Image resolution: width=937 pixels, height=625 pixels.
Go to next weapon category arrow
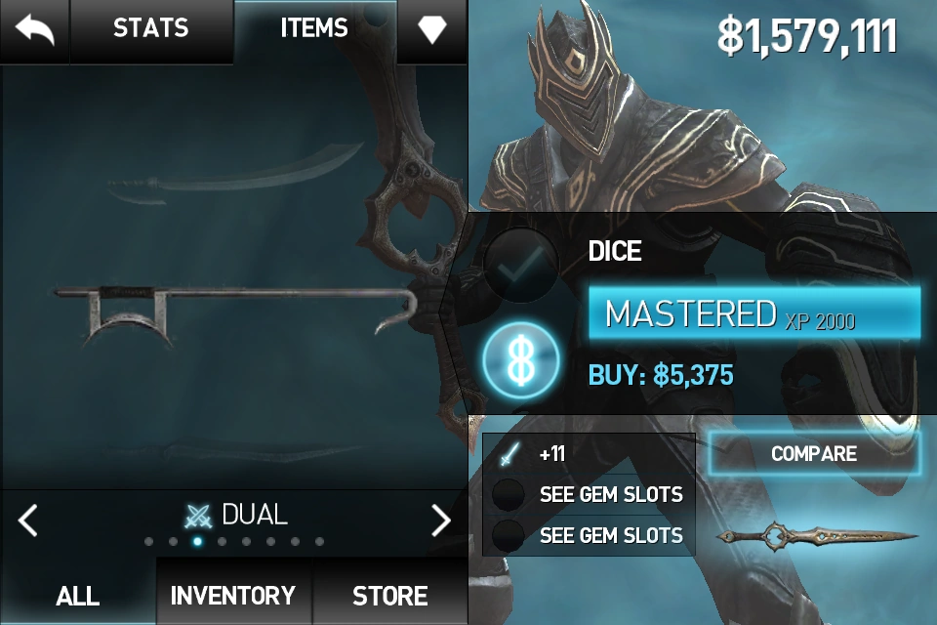441,520
